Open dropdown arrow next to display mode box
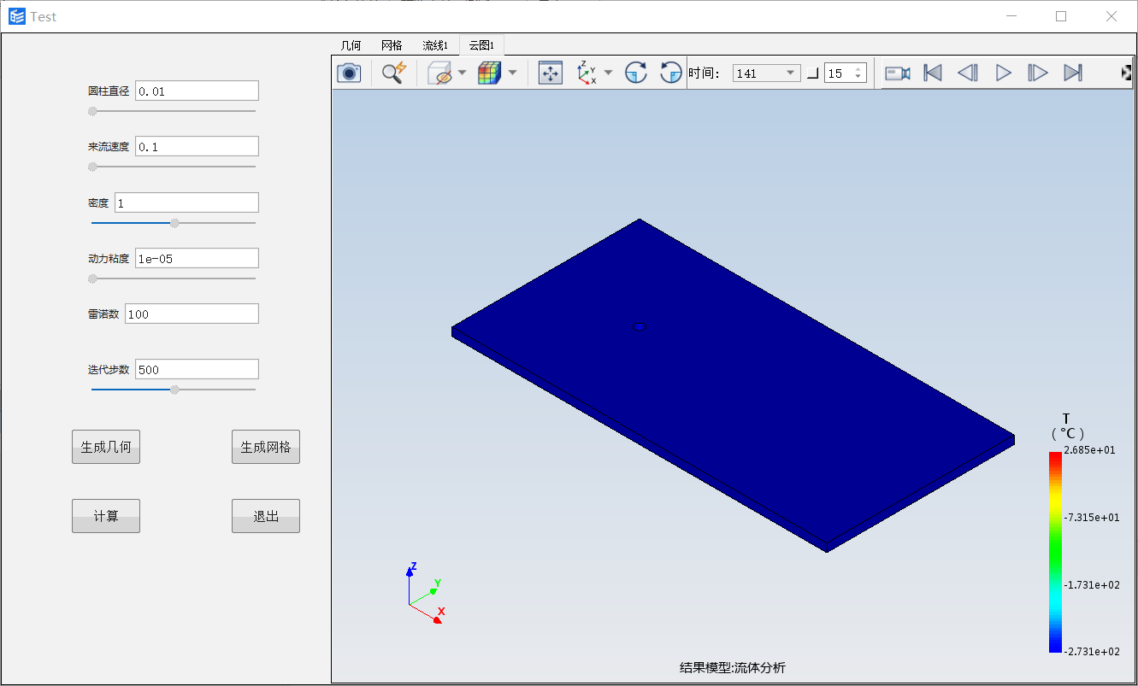This screenshot has width=1138, height=686. click(463, 73)
